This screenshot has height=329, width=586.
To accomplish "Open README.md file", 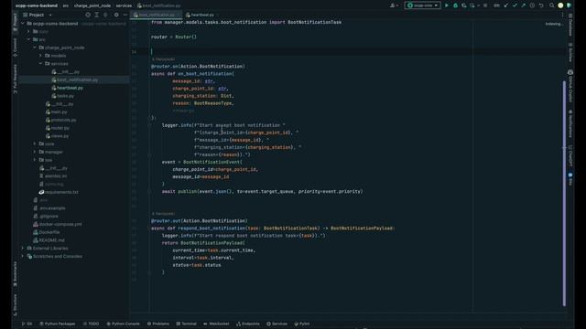I will click(49, 240).
